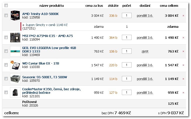
Task: Click the 'Poštovné' shipping row label
Action: 29,102
